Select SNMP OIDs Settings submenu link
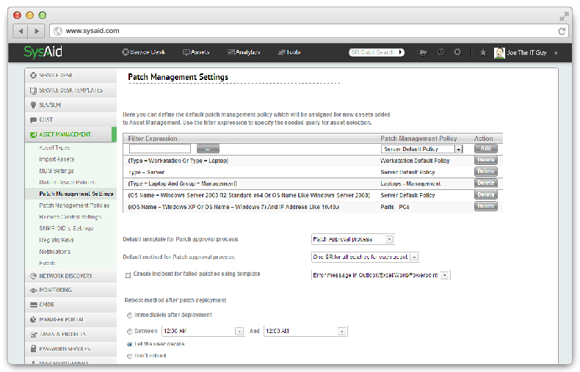 [x=66, y=228]
